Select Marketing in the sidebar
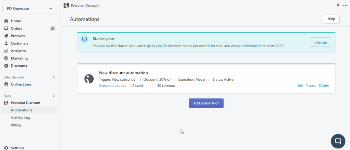Image resolution: width=350 pixels, height=150 pixels. (19, 58)
